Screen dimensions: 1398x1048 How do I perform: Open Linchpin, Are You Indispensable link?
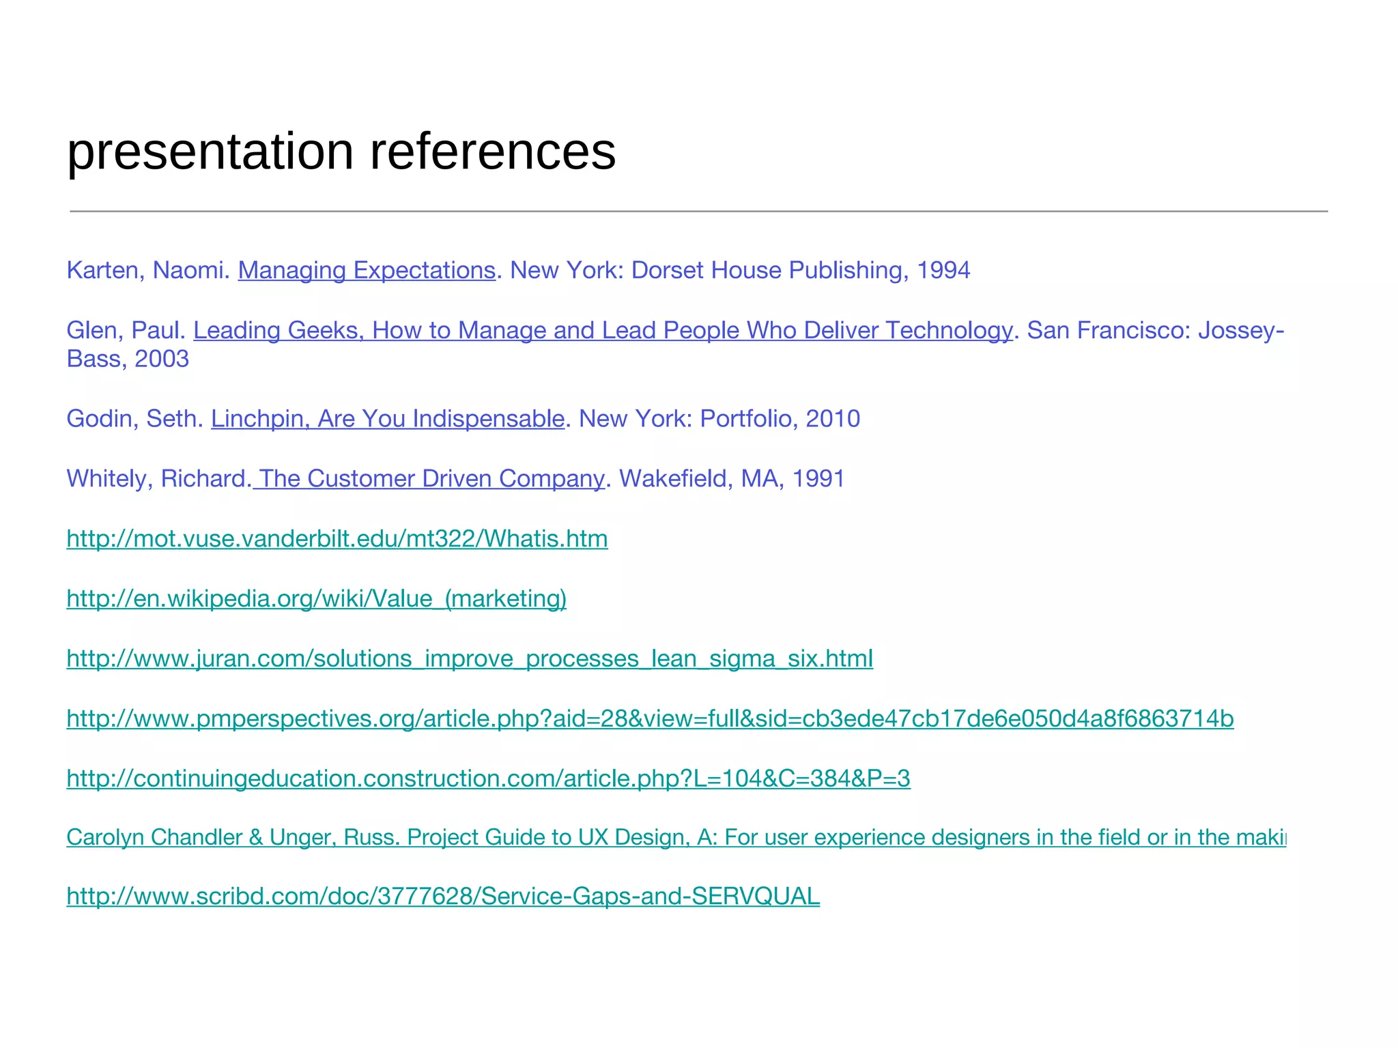coord(387,418)
